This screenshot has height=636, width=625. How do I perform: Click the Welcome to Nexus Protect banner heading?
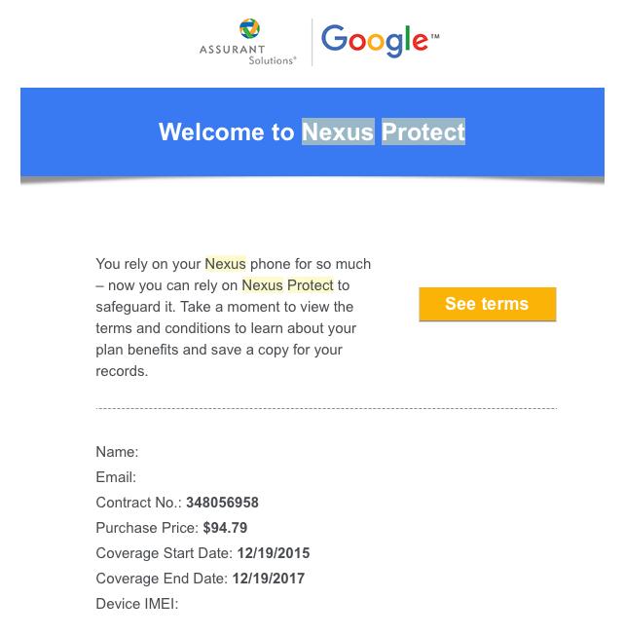[x=312, y=131]
